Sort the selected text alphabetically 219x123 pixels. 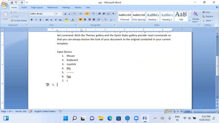(108, 14)
